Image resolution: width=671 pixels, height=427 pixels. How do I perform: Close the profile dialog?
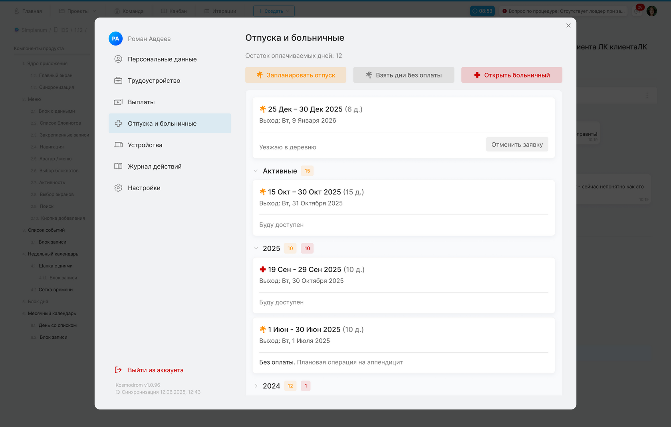pyautogui.click(x=568, y=26)
